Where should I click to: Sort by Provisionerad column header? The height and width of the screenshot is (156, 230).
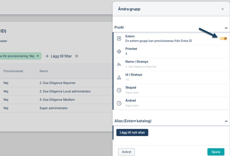[13, 71]
